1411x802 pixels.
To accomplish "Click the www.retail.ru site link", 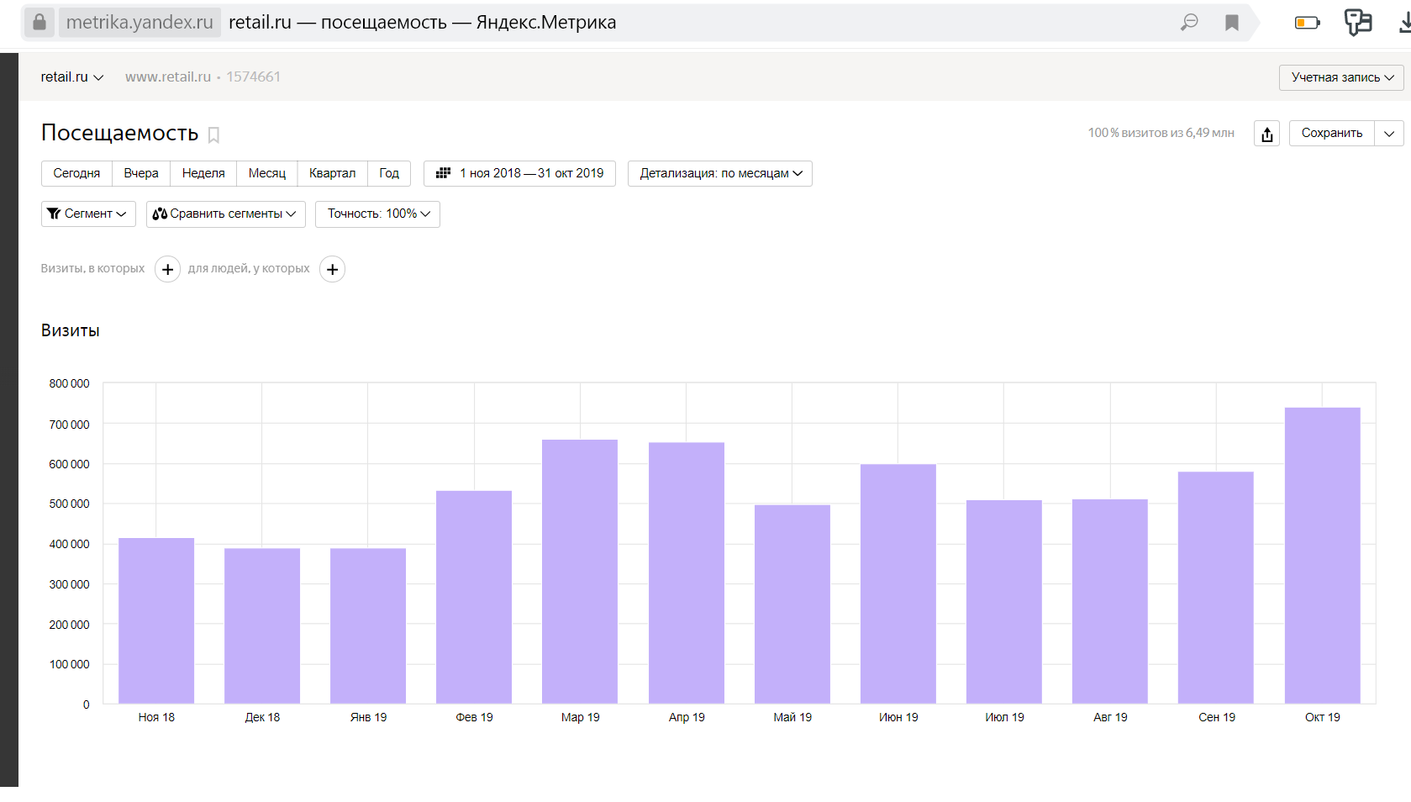I will tap(168, 77).
